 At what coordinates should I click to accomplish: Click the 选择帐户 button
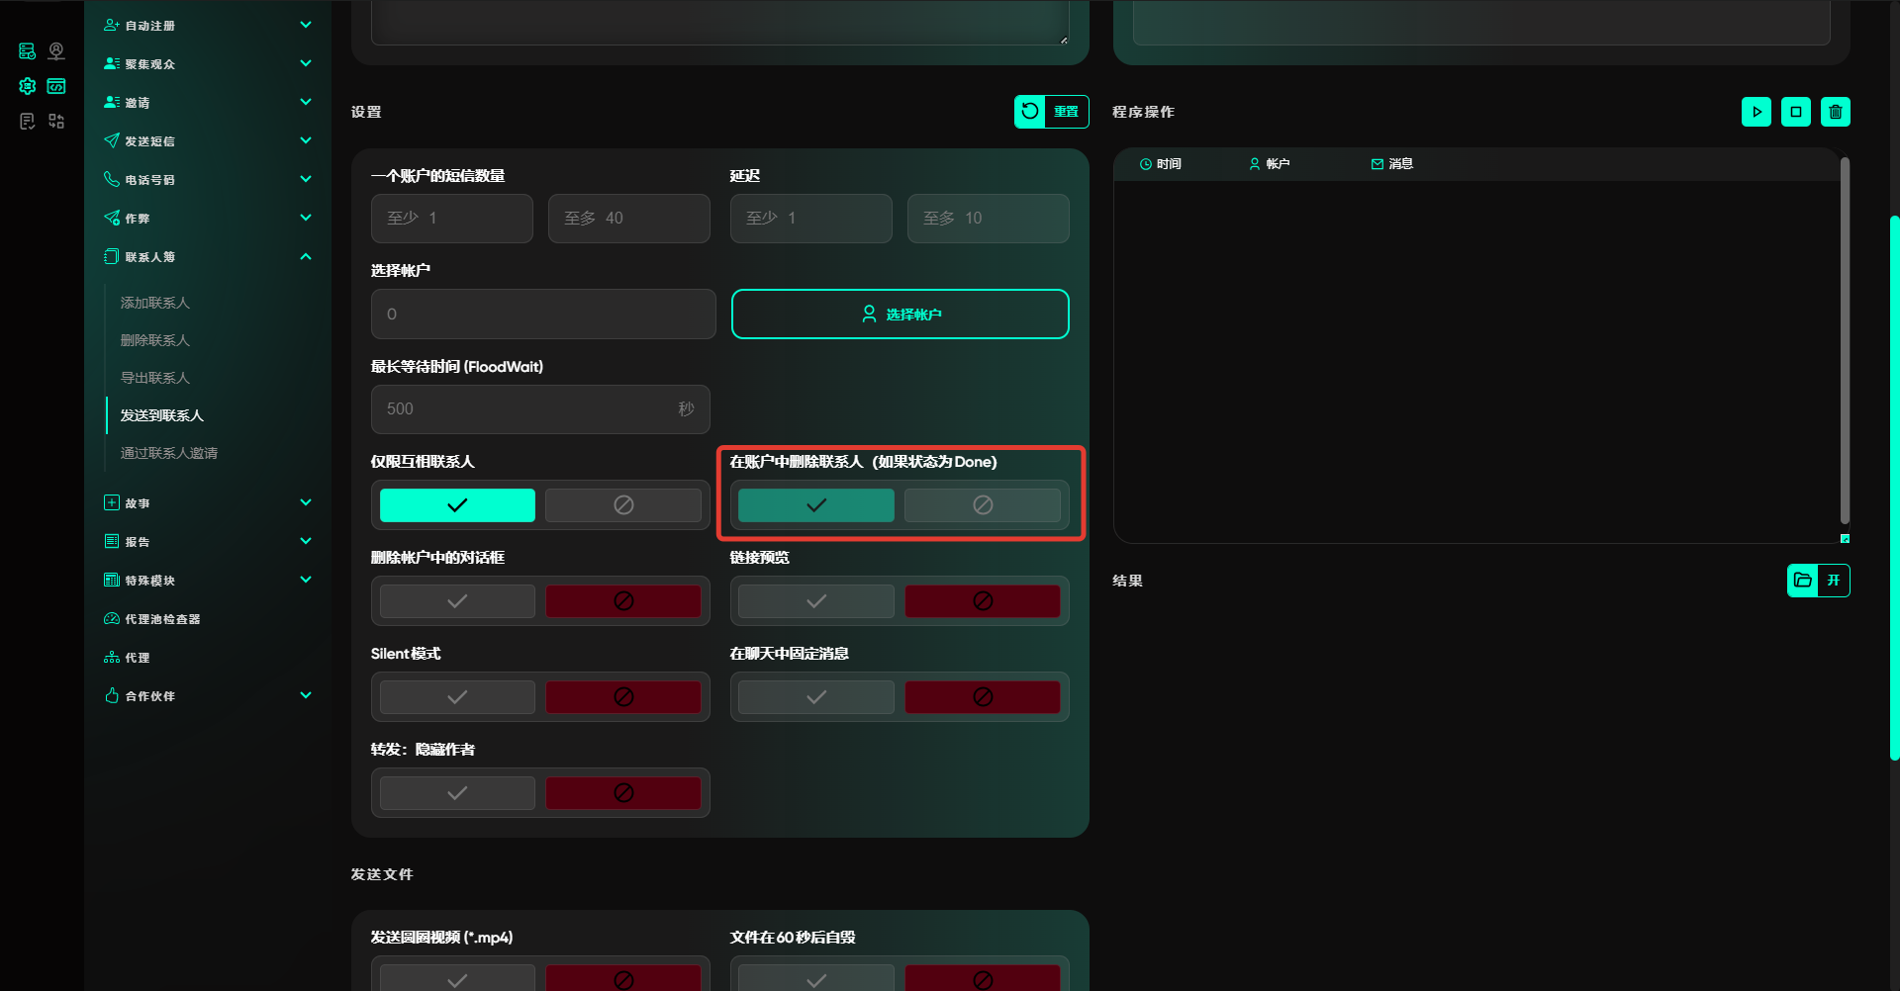point(900,315)
